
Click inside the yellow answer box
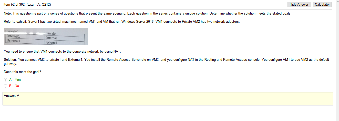pos(168,99)
